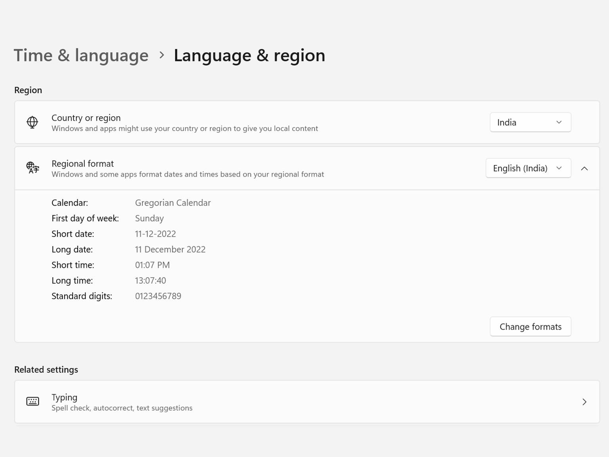Click the Standard digits value 0123456789
The width and height of the screenshot is (609, 457).
pos(158,296)
